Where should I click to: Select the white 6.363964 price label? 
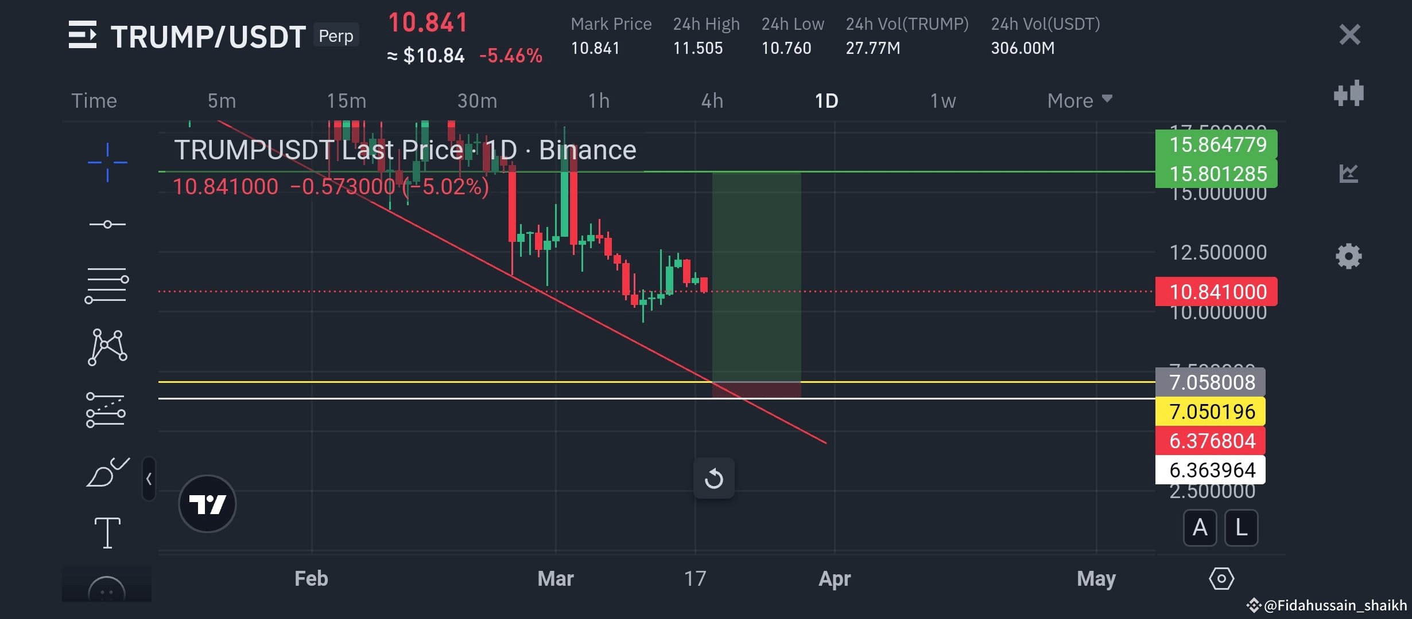[x=1211, y=470]
